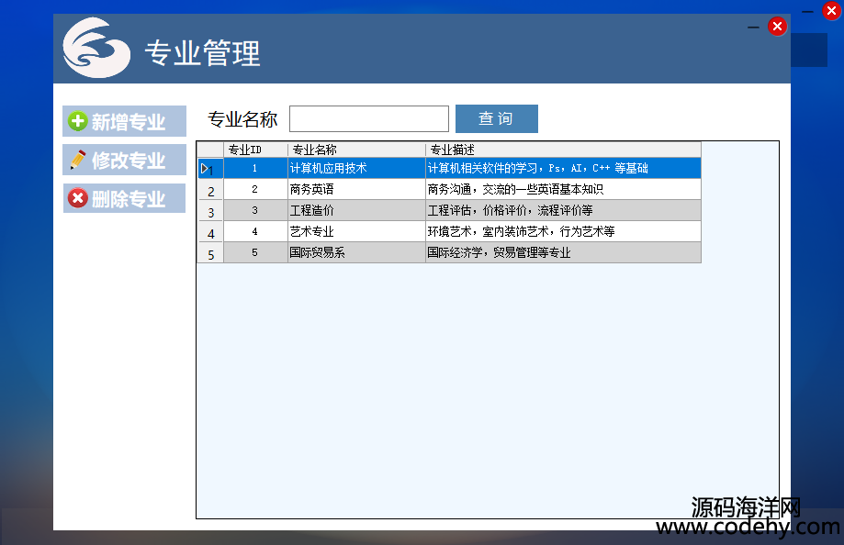Minimize the 专业管理 window
The image size is (844, 545).
point(753,28)
